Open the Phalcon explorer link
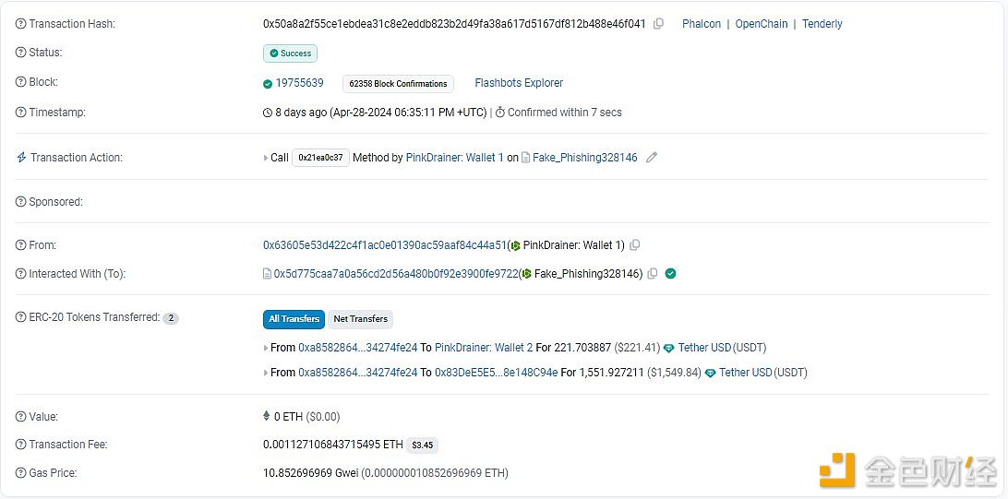1008x499 pixels. click(702, 24)
